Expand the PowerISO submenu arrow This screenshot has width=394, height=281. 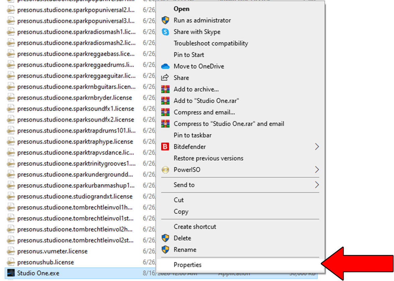317,170
